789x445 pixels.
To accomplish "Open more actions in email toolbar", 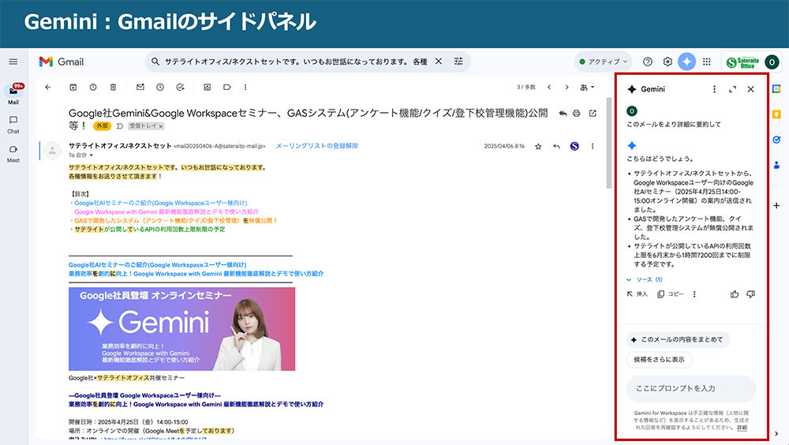I will [245, 87].
